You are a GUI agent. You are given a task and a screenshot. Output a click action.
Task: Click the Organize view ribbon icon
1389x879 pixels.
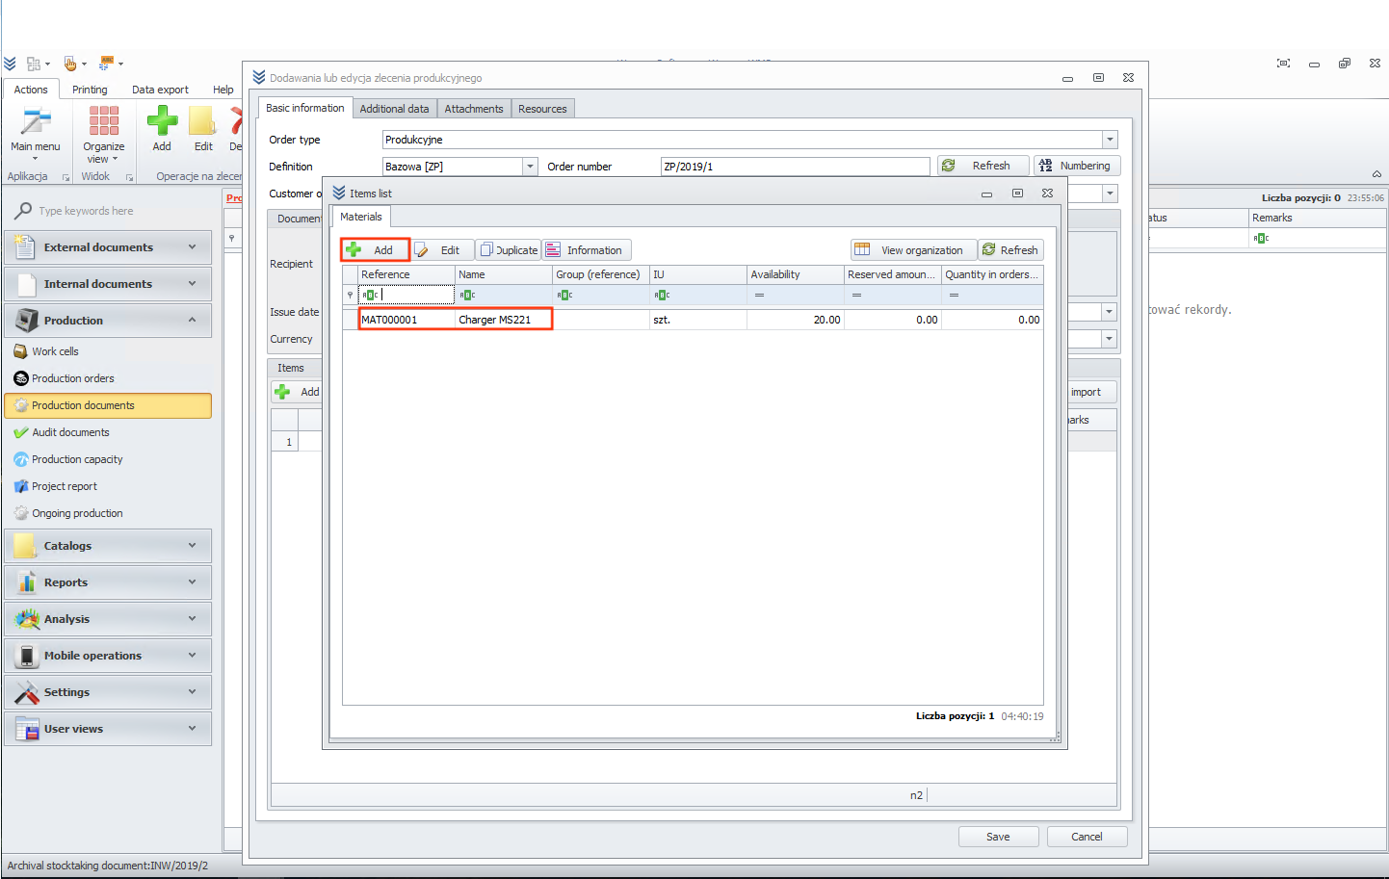pyautogui.click(x=103, y=134)
